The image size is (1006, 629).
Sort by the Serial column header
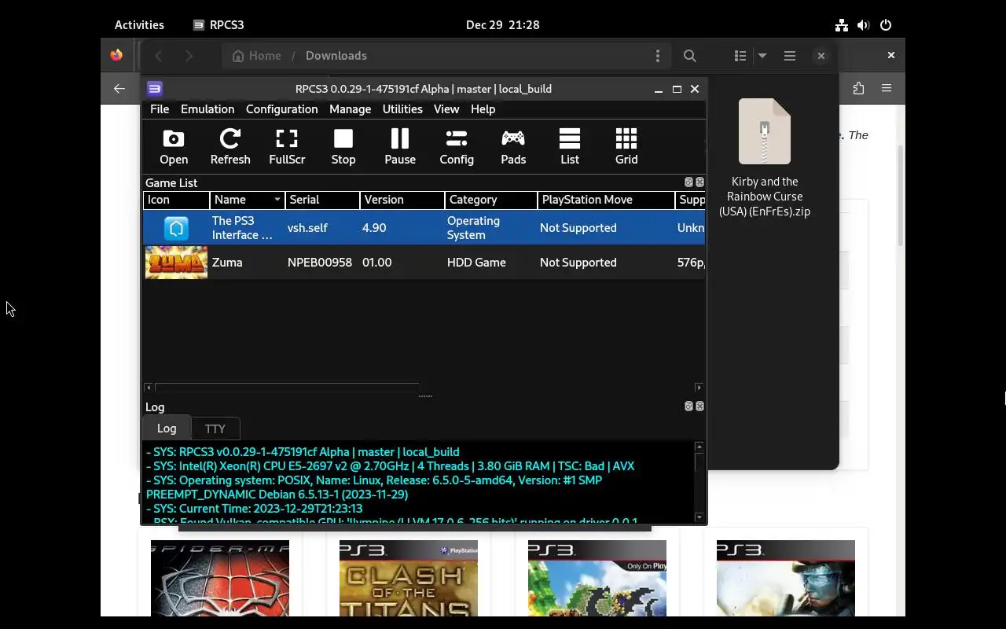pos(323,200)
